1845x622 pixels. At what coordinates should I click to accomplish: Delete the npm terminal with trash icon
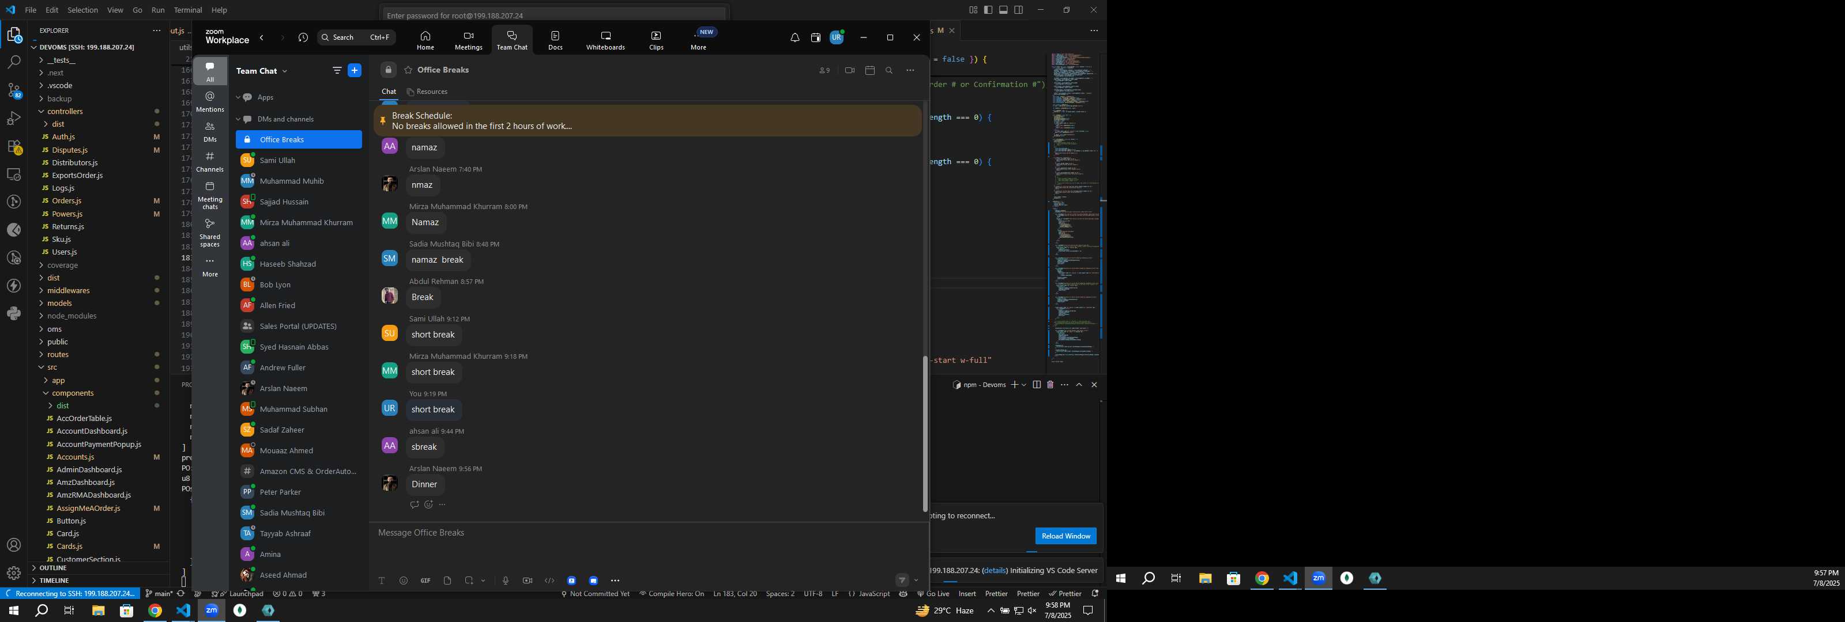[1050, 385]
